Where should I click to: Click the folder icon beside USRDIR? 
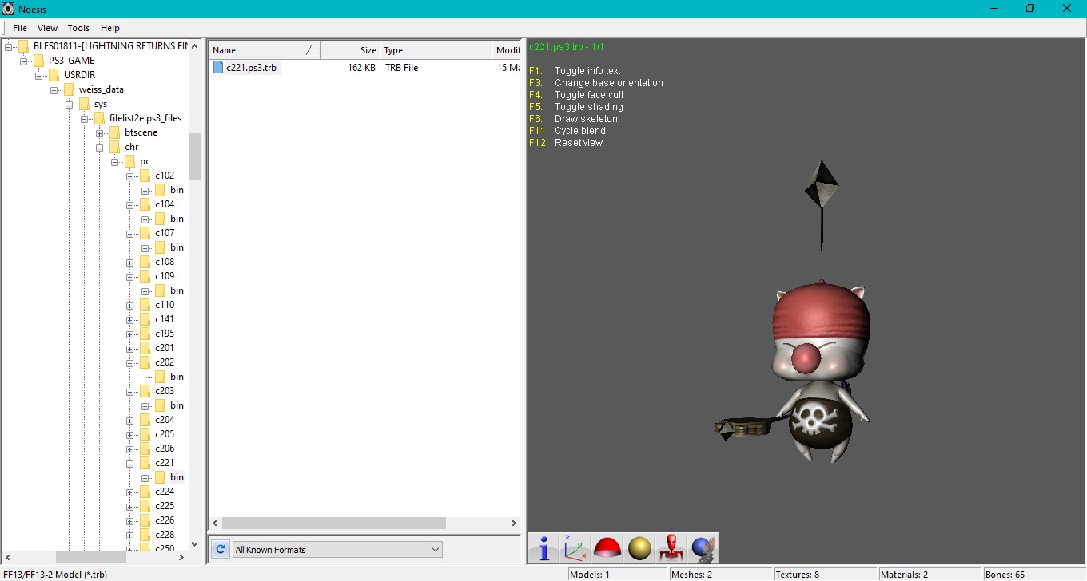(x=54, y=75)
